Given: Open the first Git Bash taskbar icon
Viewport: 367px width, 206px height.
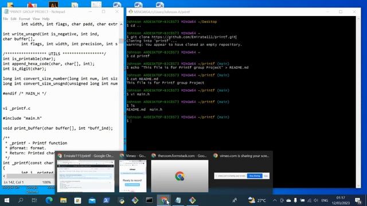Looking at the screenshot, I should click(x=135, y=200).
